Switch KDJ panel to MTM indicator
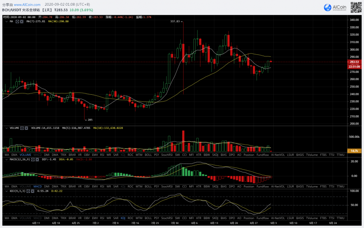The height and width of the screenshot is (228, 364). click(x=139, y=218)
